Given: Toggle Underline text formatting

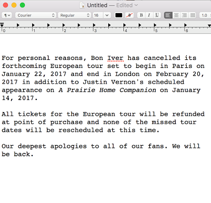Looking at the screenshot, I should point(157,15).
